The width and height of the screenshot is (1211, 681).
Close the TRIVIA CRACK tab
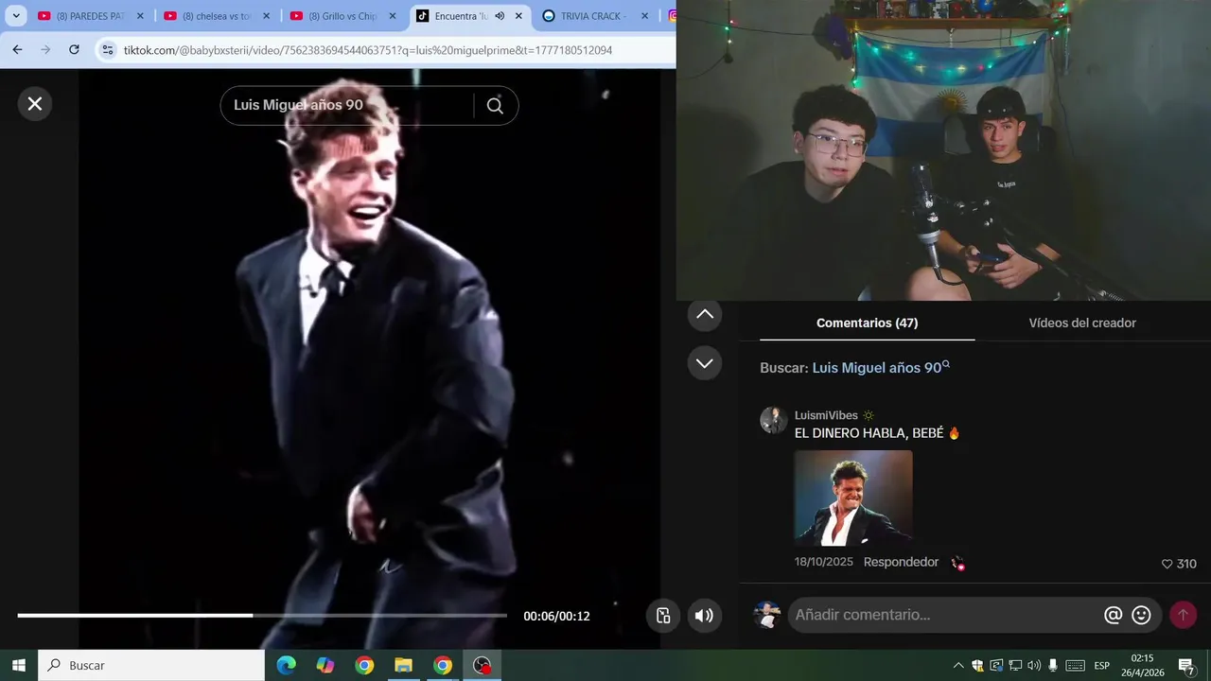point(645,16)
